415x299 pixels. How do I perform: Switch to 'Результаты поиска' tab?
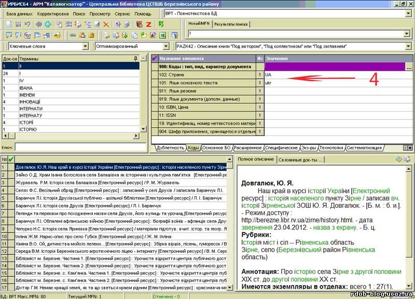point(231,24)
